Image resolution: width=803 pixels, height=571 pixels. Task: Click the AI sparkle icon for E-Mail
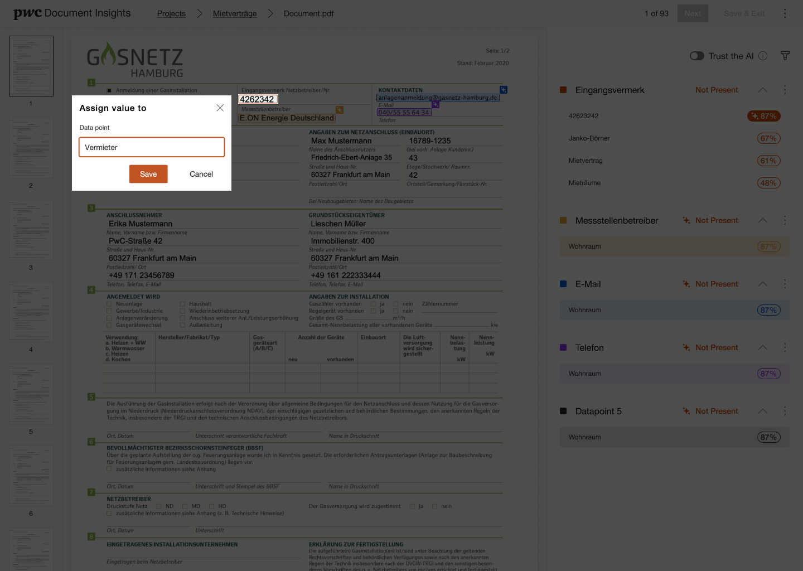click(x=686, y=284)
